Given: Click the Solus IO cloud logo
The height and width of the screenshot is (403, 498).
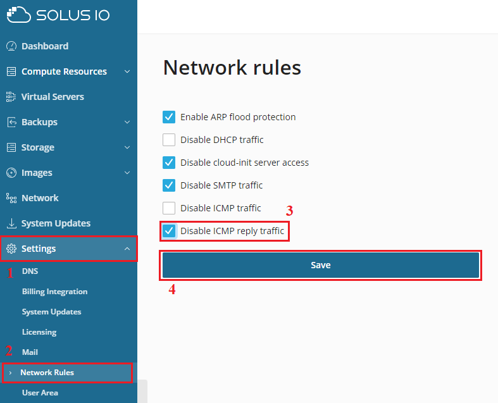Looking at the screenshot, I should click(19, 15).
